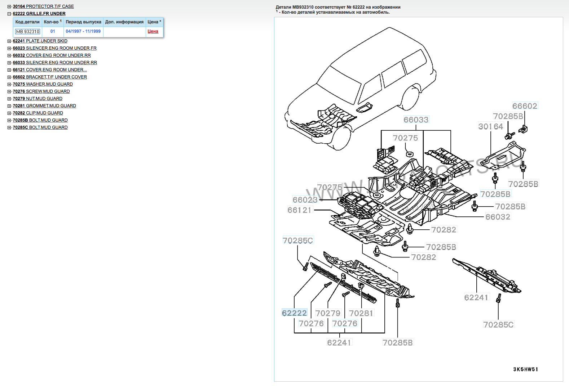This screenshot has height=386, width=569.
Task: Click the Период выпуска column header
Action: [83, 22]
